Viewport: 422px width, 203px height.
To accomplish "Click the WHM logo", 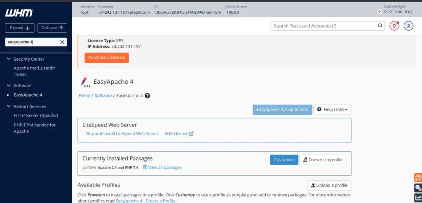I will pos(19,13).
